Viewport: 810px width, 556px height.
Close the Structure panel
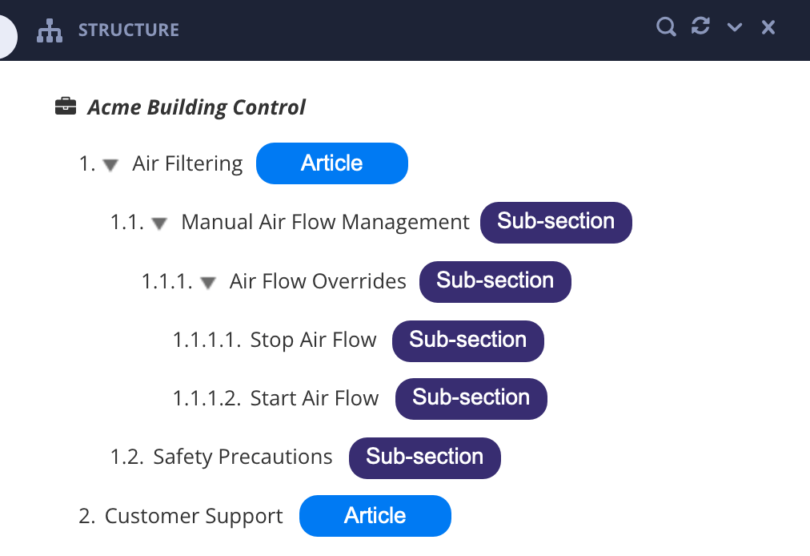[x=768, y=26]
